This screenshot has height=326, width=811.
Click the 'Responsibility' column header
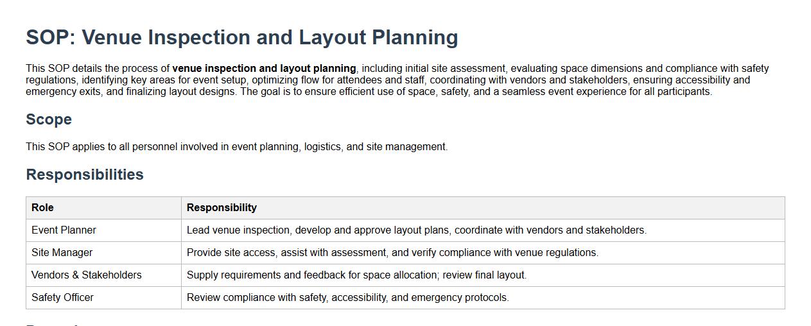[222, 208]
